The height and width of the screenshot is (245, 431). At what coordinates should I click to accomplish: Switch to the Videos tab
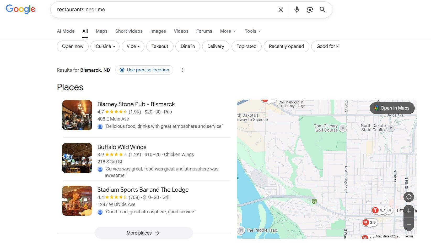[181, 31]
